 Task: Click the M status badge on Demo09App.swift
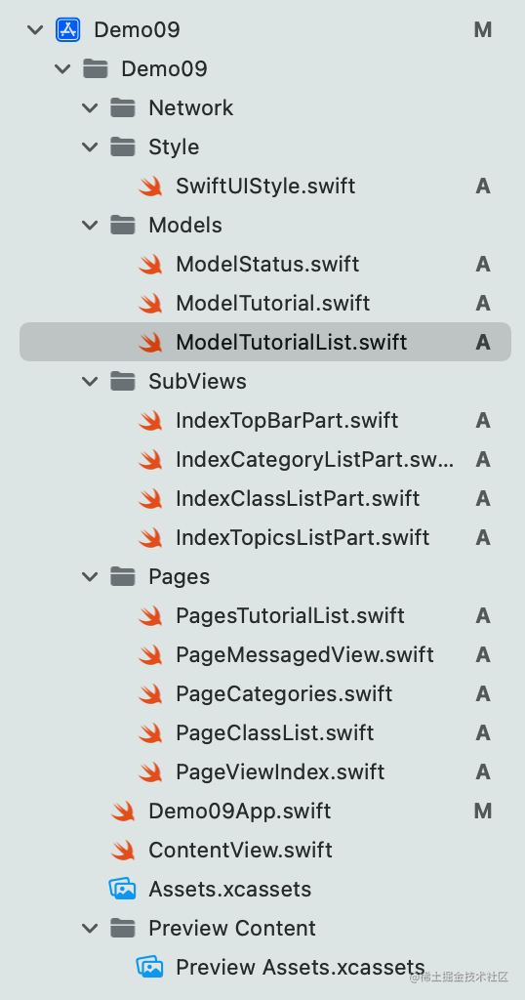point(483,812)
